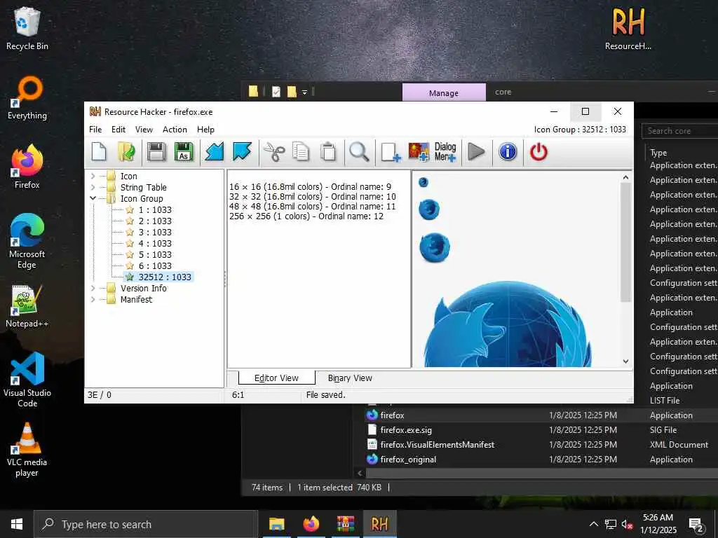The image size is (718, 538).
Task: Click scroll up arrow in icon preview
Action: click(x=626, y=177)
